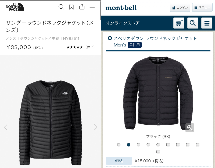Zoom the mont-bell jacket image

(x=190, y=128)
